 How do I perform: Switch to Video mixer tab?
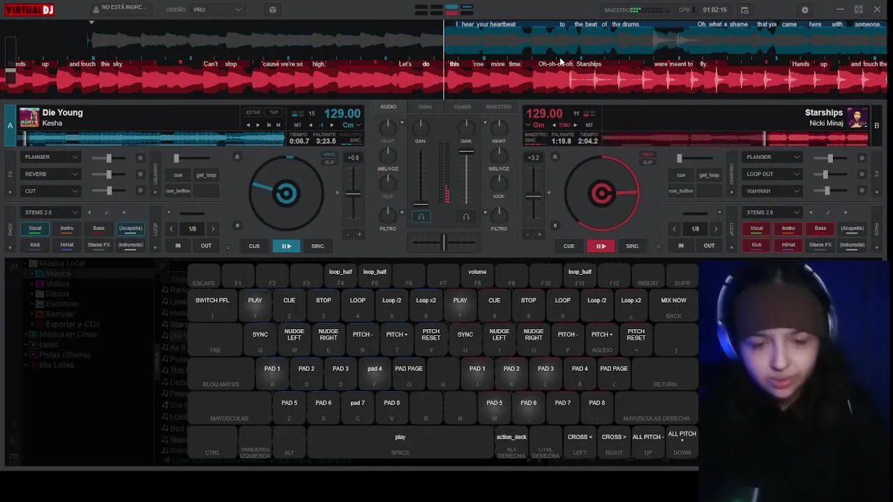tap(425, 107)
